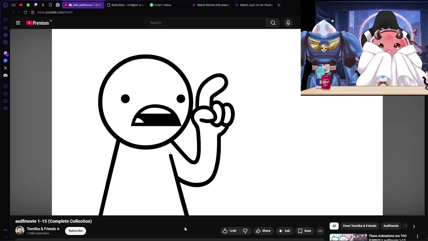Open pinned Twitch tab icon
Image resolution: width=428 pixels, height=241 pixels.
tap(35, 5)
